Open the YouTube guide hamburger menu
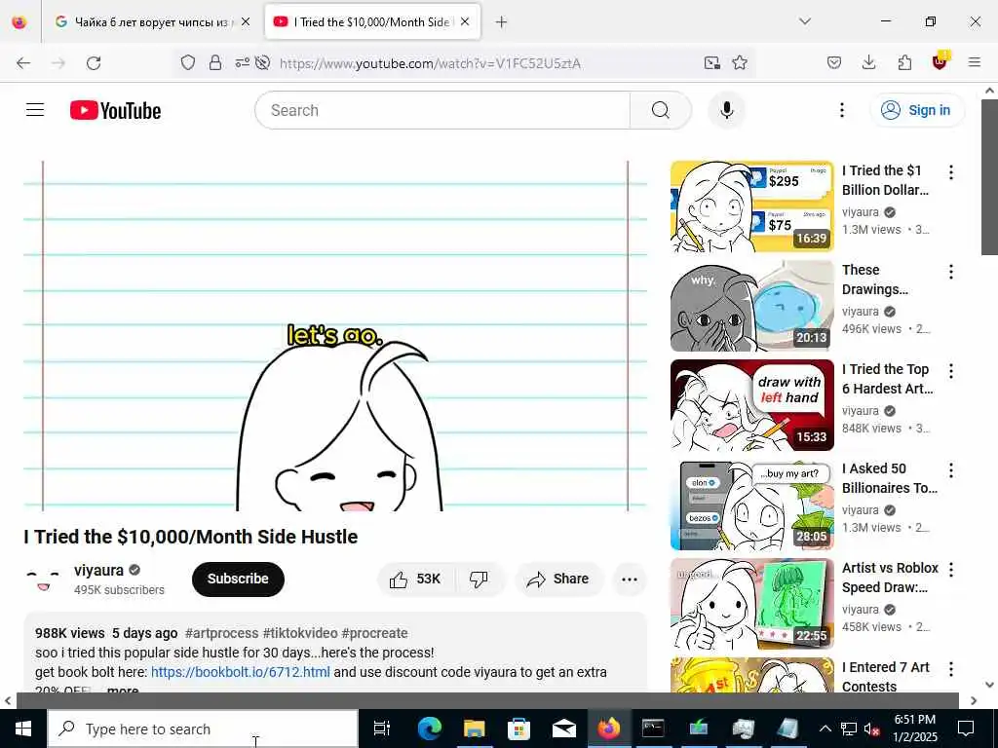This screenshot has width=998, height=748. point(35,110)
